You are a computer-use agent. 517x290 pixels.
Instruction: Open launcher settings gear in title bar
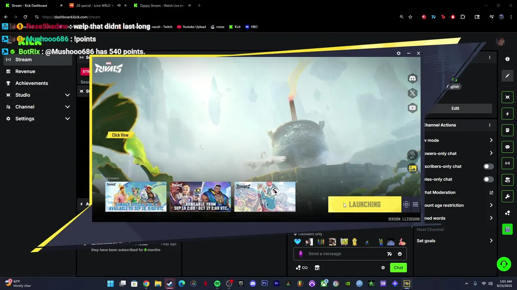coord(399,53)
